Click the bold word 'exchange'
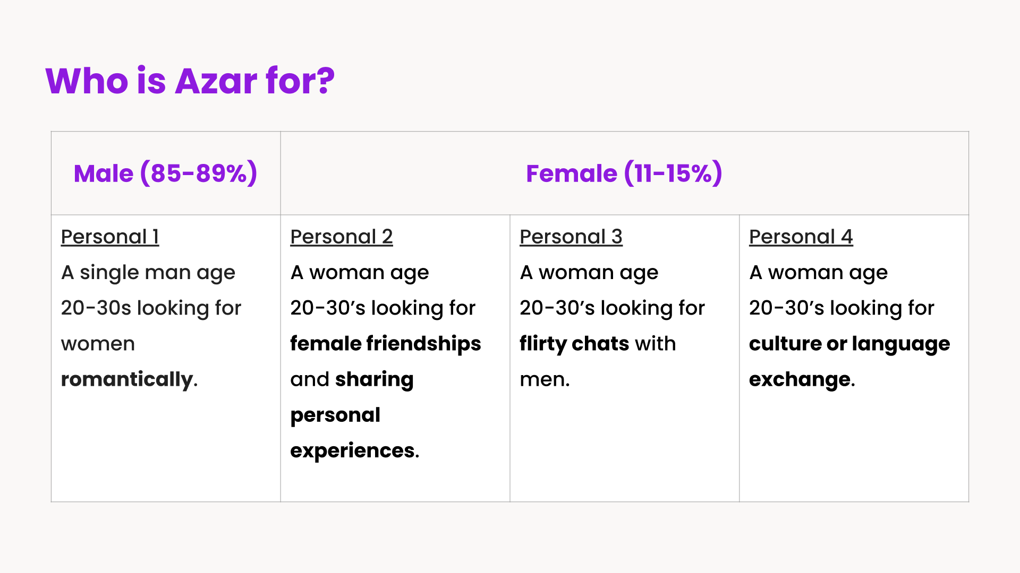This screenshot has width=1020, height=573. [x=800, y=380]
